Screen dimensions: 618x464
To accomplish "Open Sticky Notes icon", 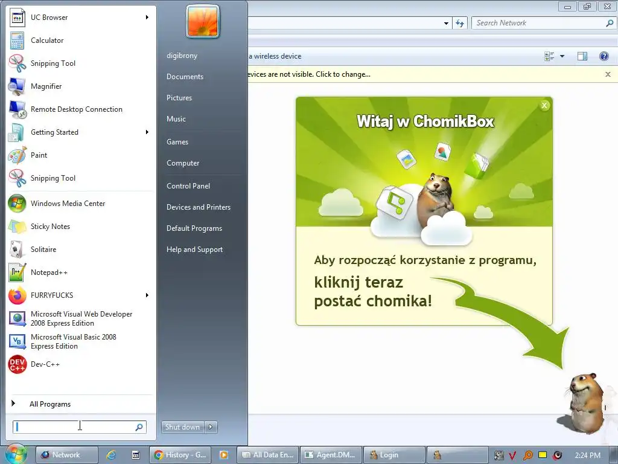I will pyautogui.click(x=17, y=227).
